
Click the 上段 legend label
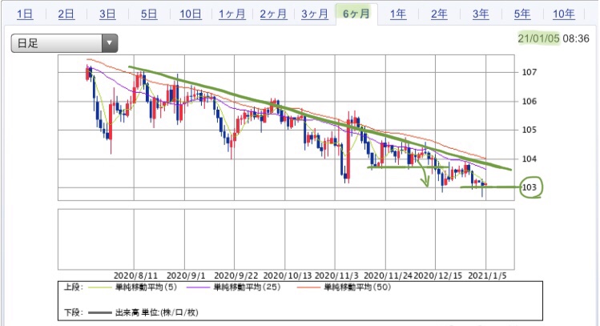pyautogui.click(x=74, y=287)
